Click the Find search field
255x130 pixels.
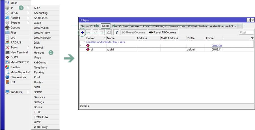pos(246,32)
